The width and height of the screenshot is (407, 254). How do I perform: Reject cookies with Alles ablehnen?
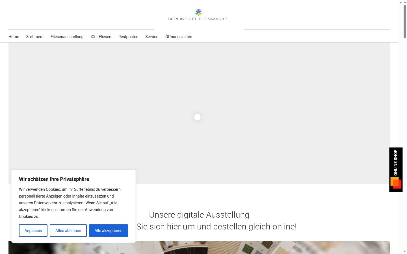(x=68, y=231)
